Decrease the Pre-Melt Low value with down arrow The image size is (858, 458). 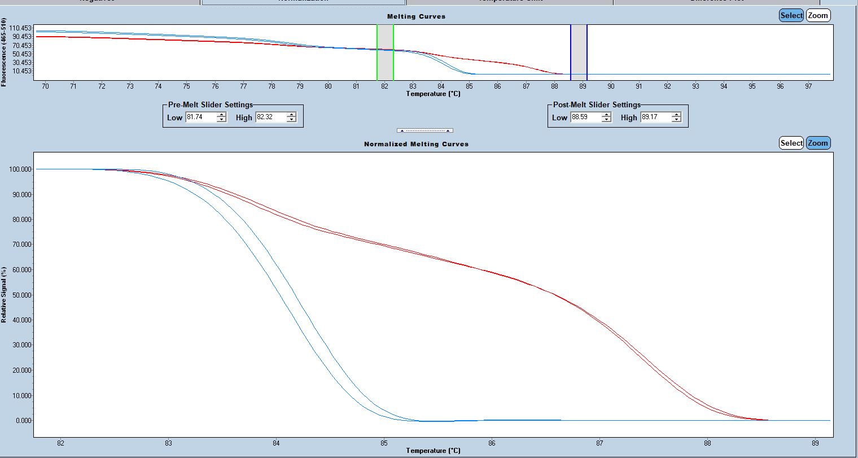point(221,120)
